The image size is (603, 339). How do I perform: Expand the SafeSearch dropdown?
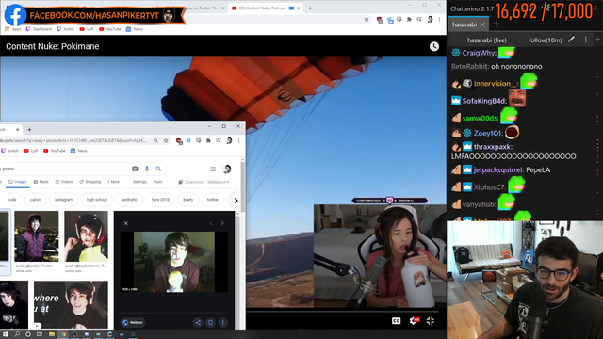click(218, 182)
